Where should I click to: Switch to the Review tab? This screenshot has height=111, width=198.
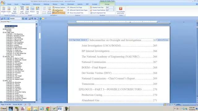tap(55, 4)
